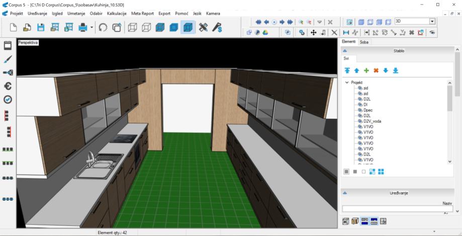Click the printer icon in the toolbar
Screen dimensions: 462x236
point(83,26)
